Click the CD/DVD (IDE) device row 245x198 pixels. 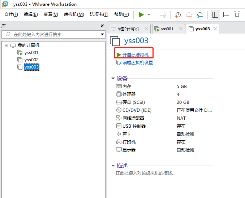click(x=164, y=110)
